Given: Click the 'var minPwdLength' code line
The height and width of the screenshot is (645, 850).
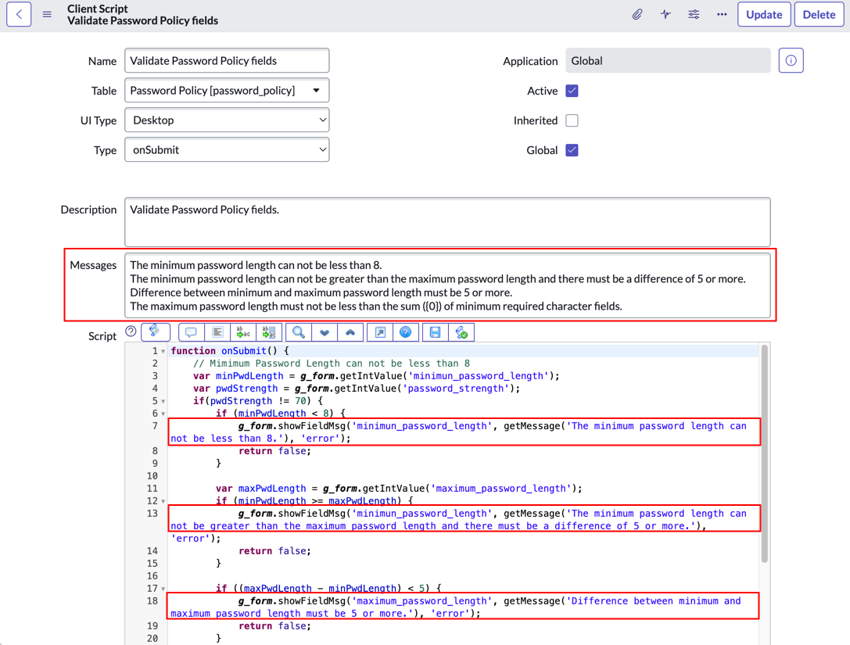Looking at the screenshot, I should pyautogui.click(x=376, y=375).
